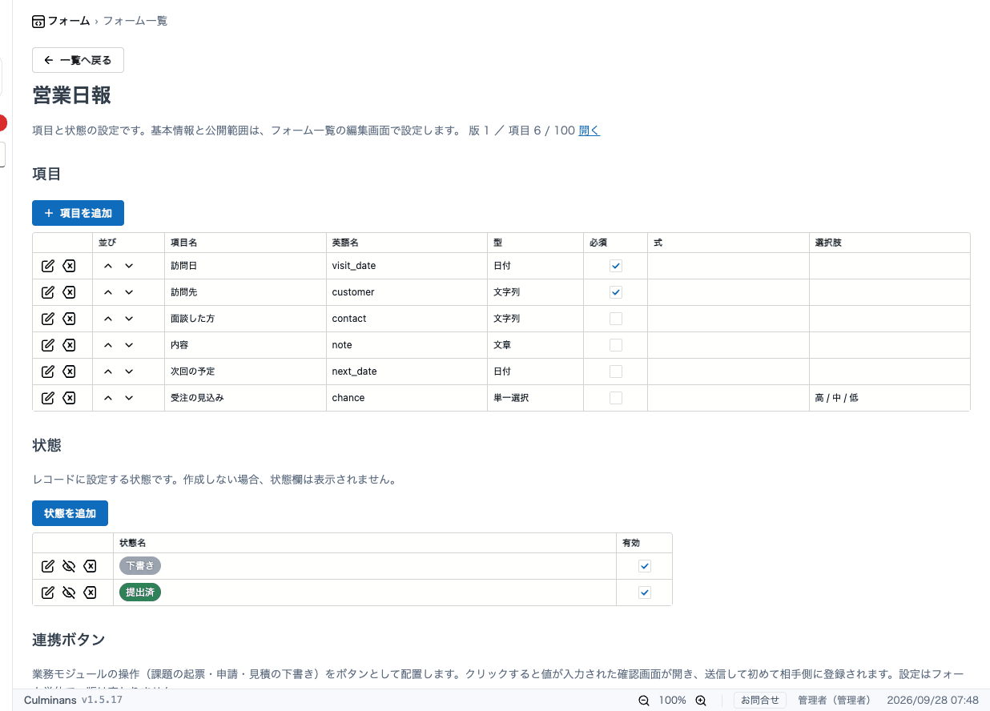
Task: Edit the 提出済 status
Action: [x=48, y=592]
